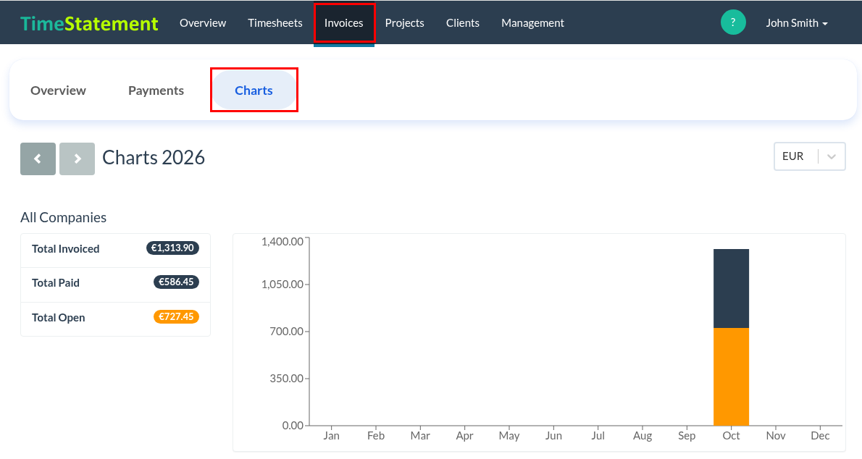Open the Timesheets menu

pyautogui.click(x=275, y=23)
